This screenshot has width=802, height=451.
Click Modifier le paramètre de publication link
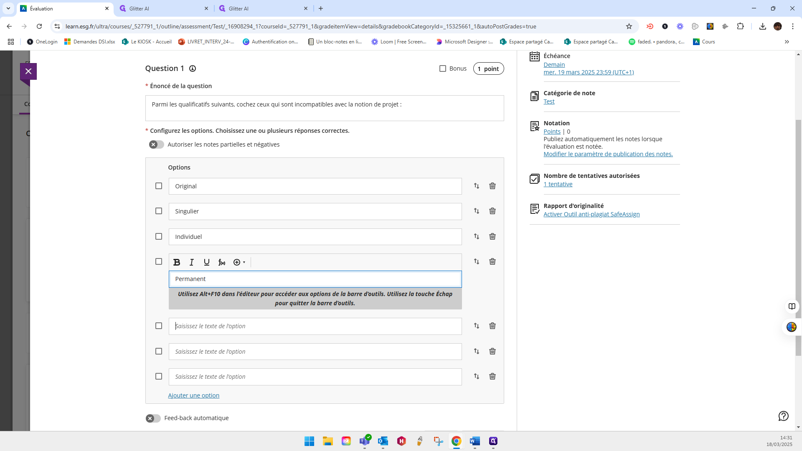pos(608,154)
